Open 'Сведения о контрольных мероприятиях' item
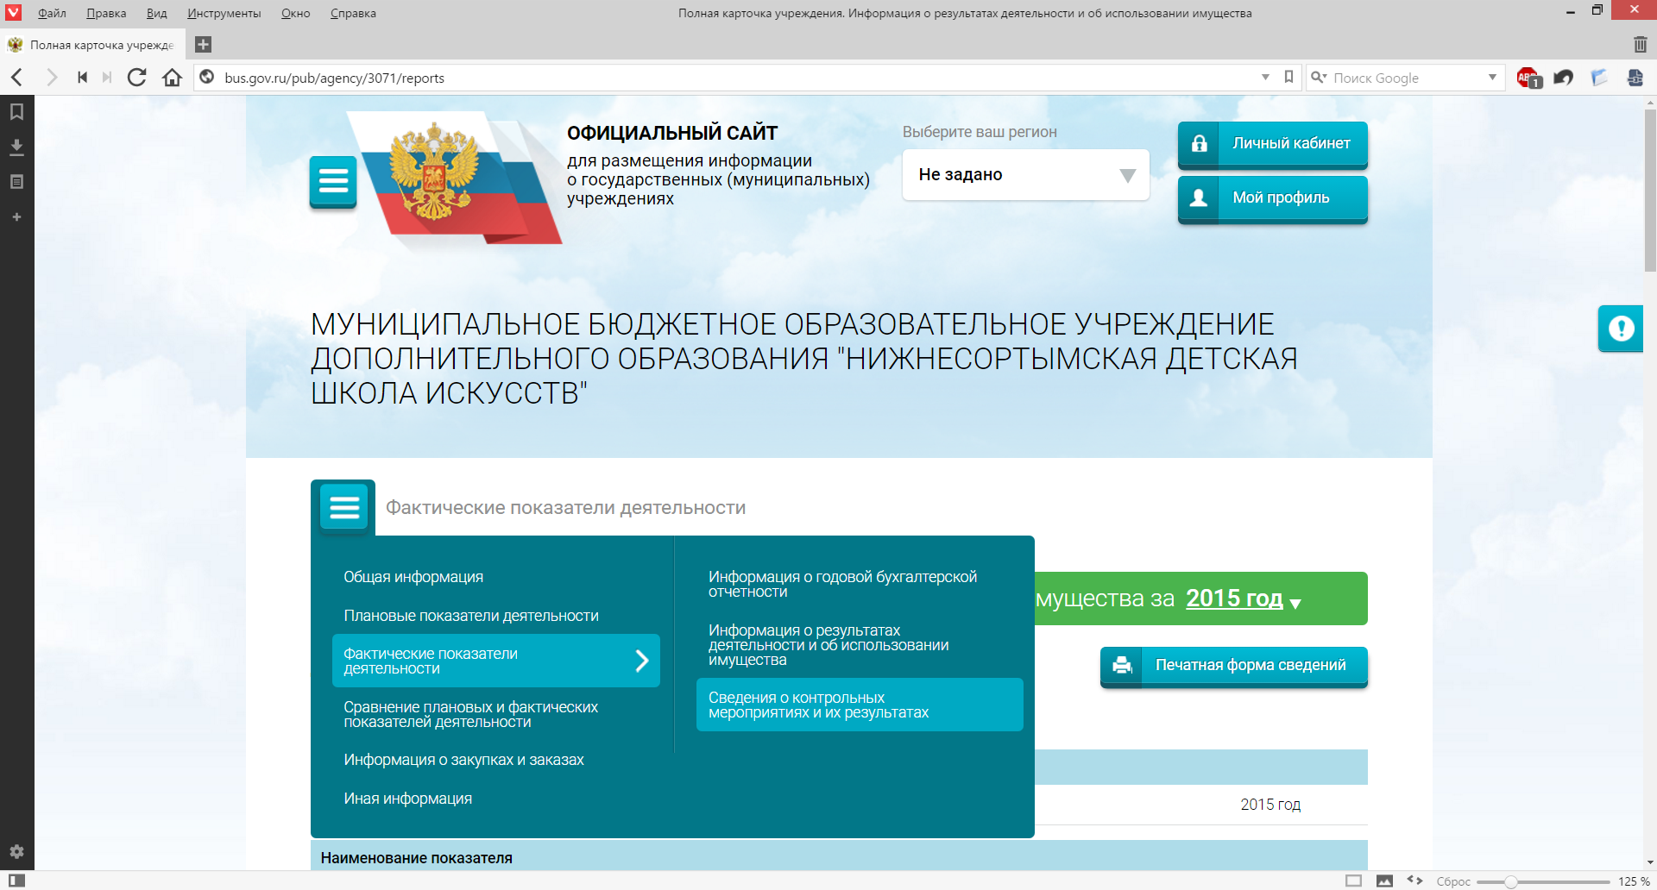This screenshot has height=890, width=1657. point(860,705)
